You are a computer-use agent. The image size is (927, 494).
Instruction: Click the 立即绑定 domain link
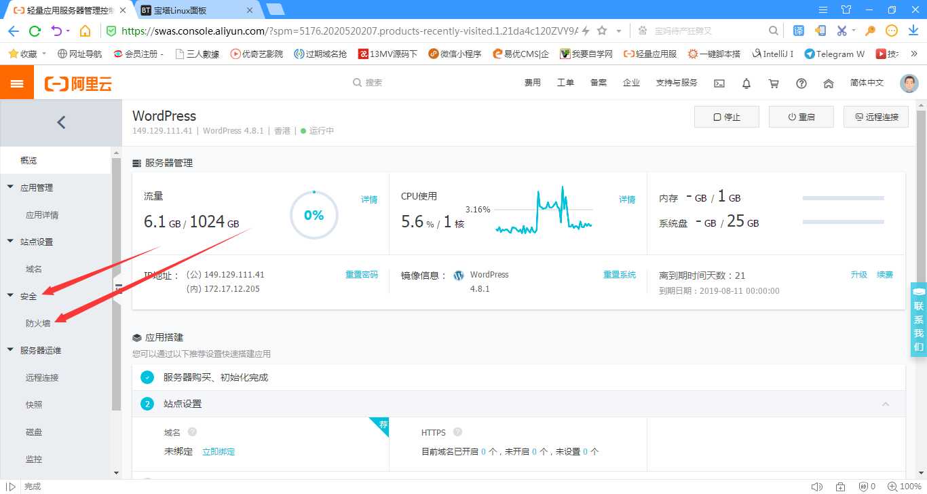pyautogui.click(x=219, y=452)
